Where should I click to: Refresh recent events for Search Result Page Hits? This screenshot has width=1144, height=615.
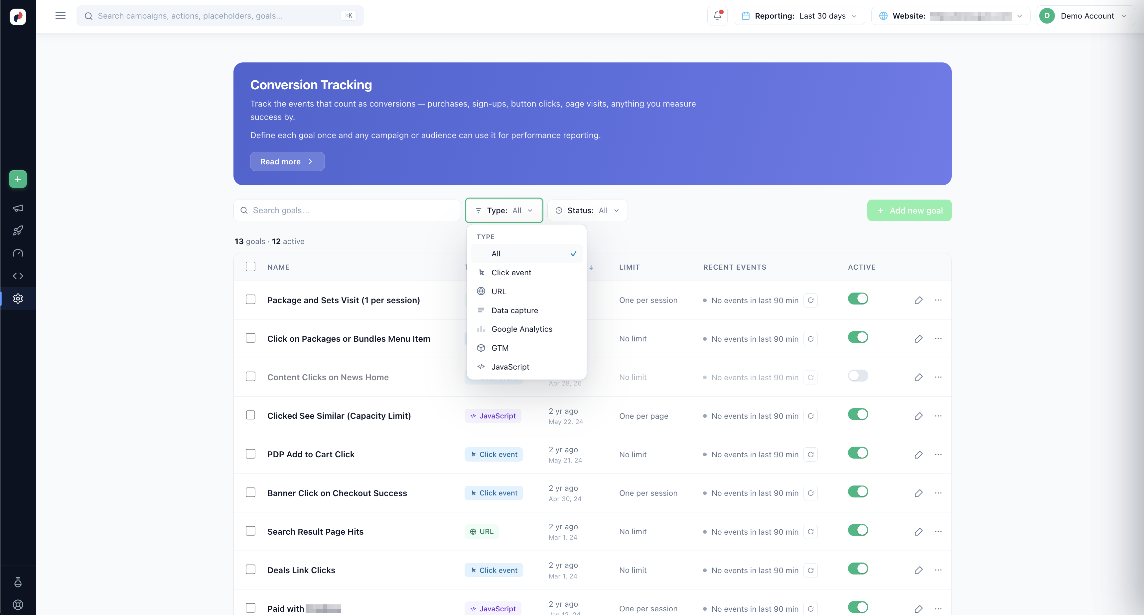point(810,532)
